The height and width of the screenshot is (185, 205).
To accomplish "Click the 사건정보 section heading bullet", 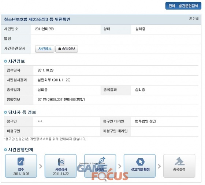I will click(x=5, y=61).
